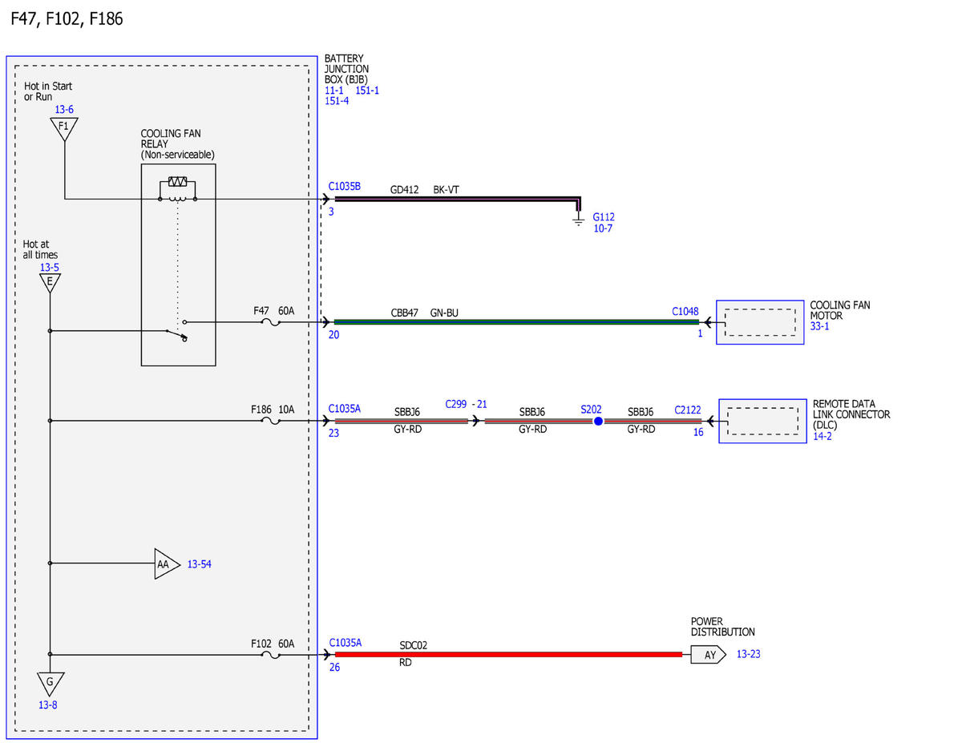Click the "F47, F102, F186" page title
The width and height of the screenshot is (962, 743).
click(x=67, y=18)
